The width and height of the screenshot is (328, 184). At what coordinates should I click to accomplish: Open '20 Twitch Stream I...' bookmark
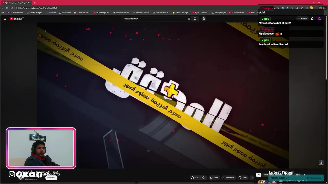click(237, 13)
